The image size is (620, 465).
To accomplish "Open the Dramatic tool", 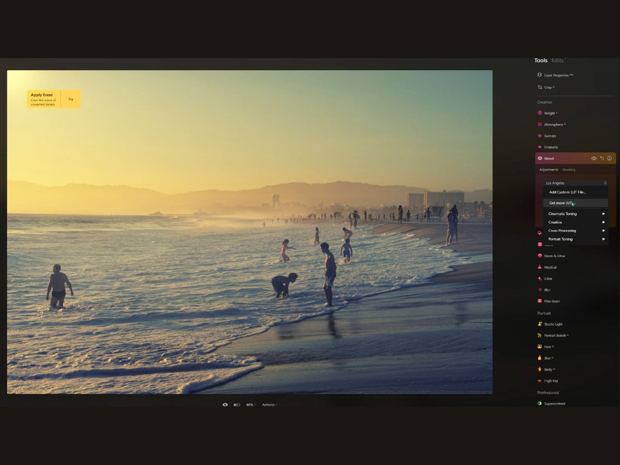I will pyautogui.click(x=548, y=147).
